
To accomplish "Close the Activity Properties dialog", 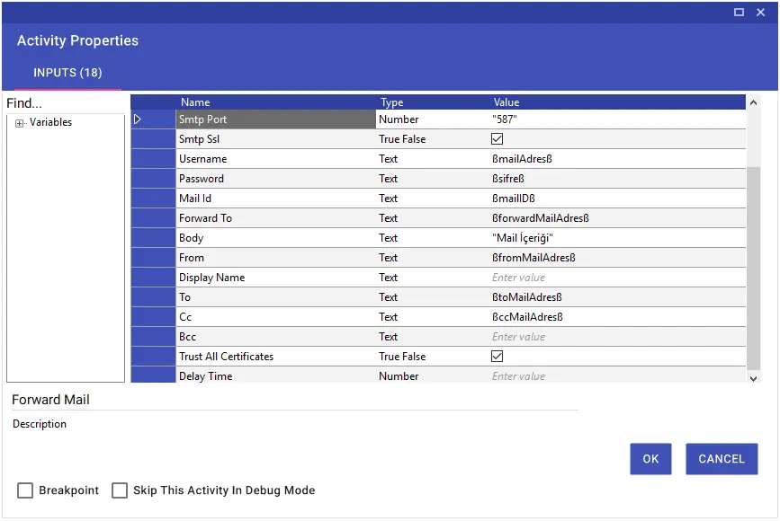I will 760,12.
